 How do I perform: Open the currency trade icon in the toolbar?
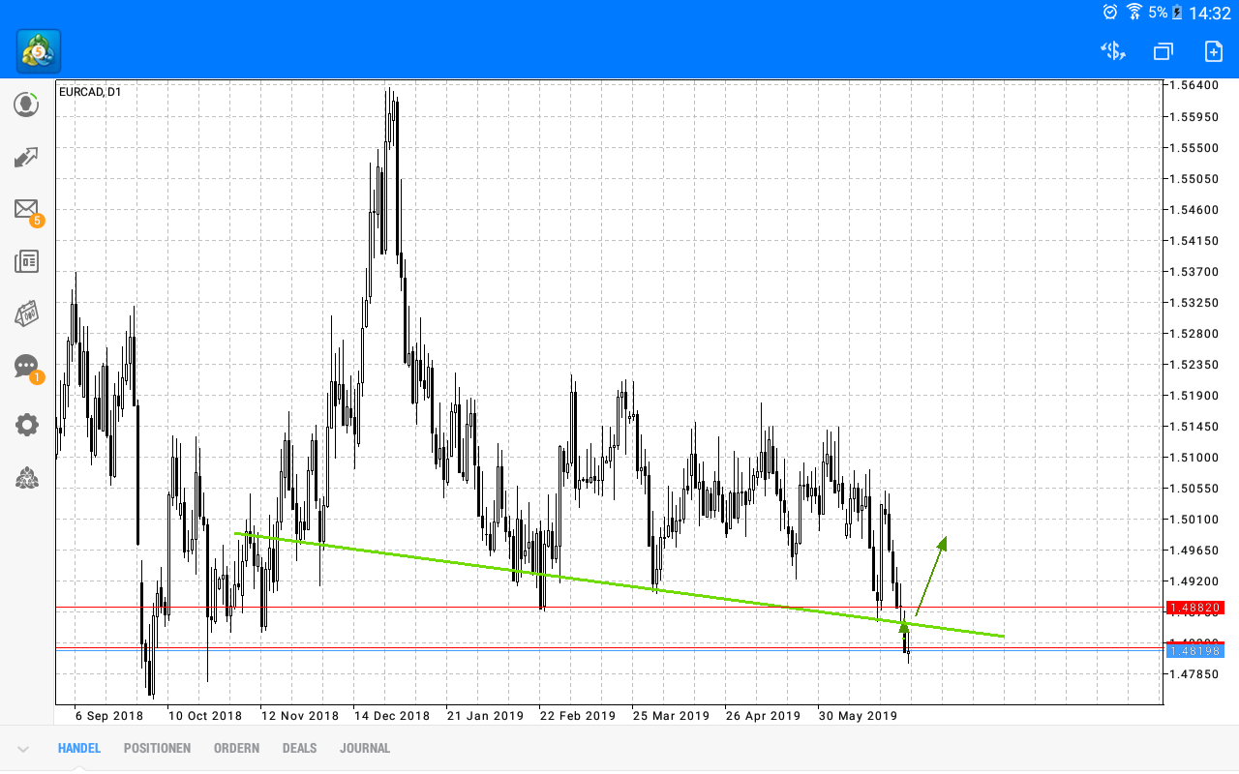(1112, 50)
